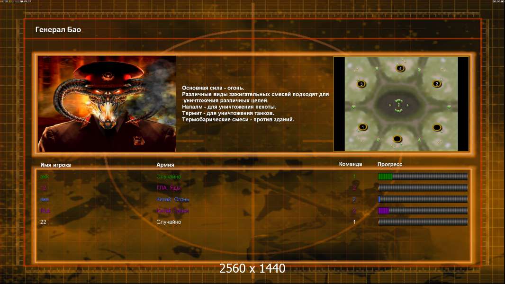Click the 'Прогресс' column header
Image resolution: width=505 pixels, height=284 pixels.
click(390, 164)
